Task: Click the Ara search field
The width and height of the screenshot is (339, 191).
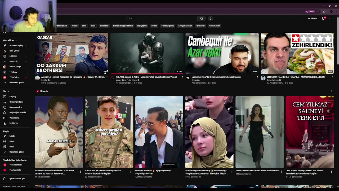Action: tap(162, 18)
